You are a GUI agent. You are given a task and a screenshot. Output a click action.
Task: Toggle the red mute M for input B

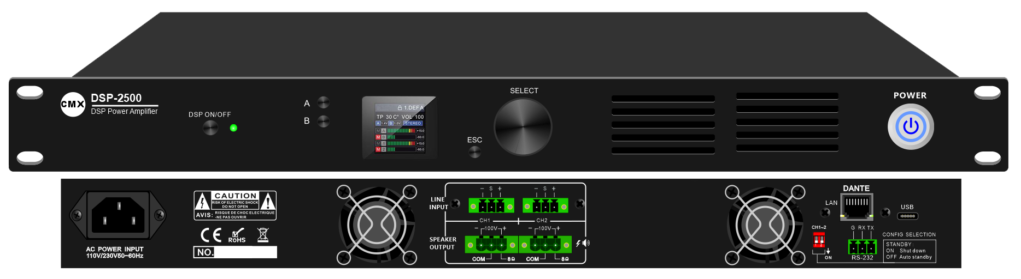click(378, 137)
